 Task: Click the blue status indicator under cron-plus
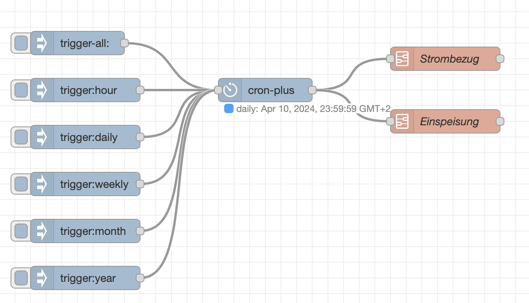pos(229,108)
